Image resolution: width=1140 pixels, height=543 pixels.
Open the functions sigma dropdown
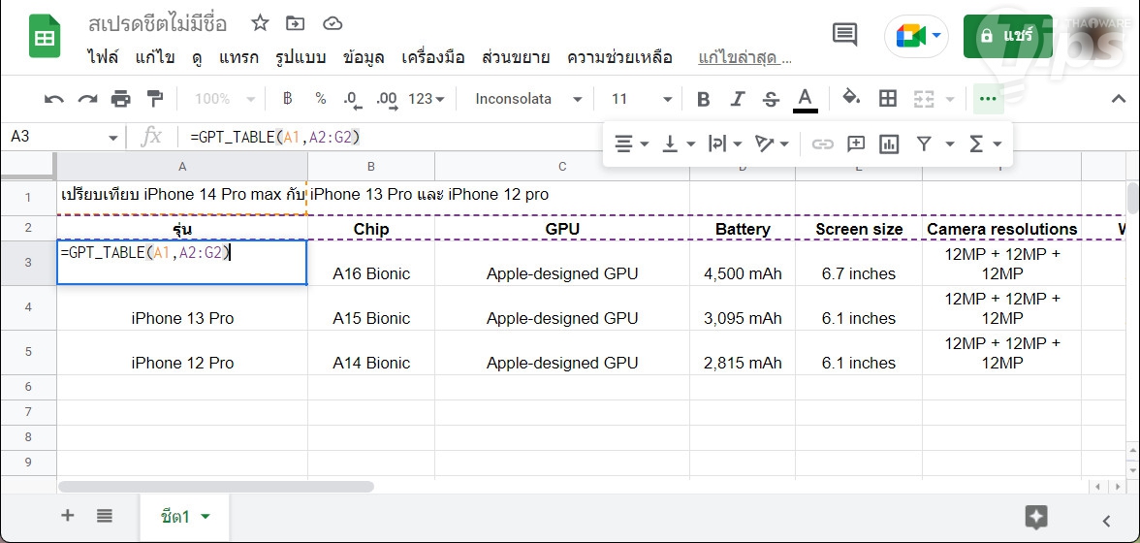click(x=985, y=144)
